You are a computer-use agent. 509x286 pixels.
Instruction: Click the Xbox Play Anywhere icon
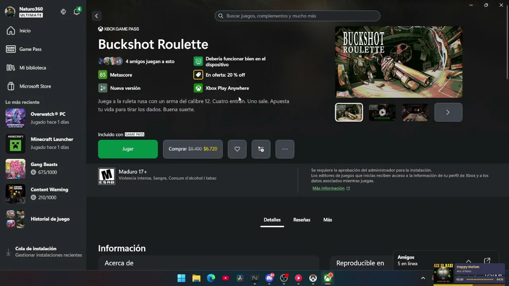pos(198,88)
